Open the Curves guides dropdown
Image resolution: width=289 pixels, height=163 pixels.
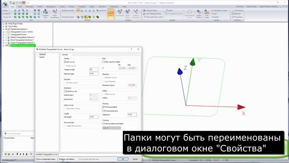(215, 14)
